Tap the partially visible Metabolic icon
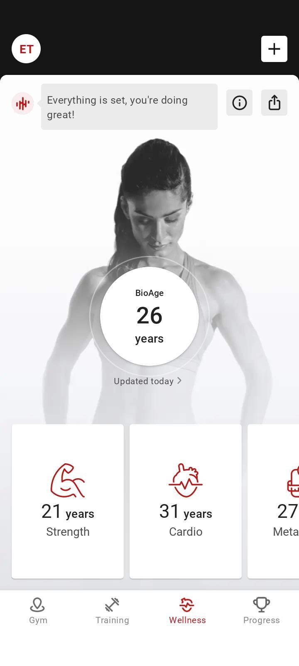Viewport: 299px width, 666px height. pos(293,481)
